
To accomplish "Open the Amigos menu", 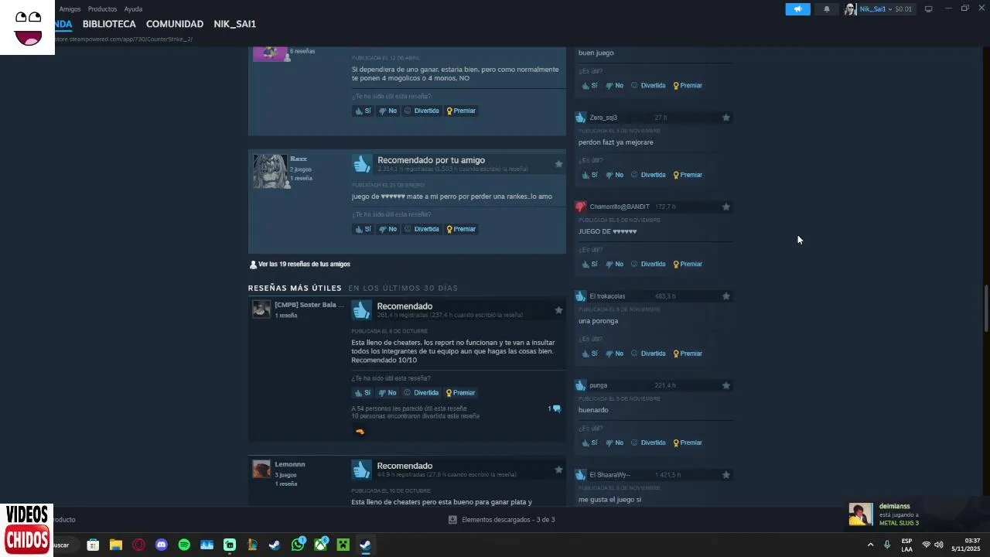I will coord(70,9).
